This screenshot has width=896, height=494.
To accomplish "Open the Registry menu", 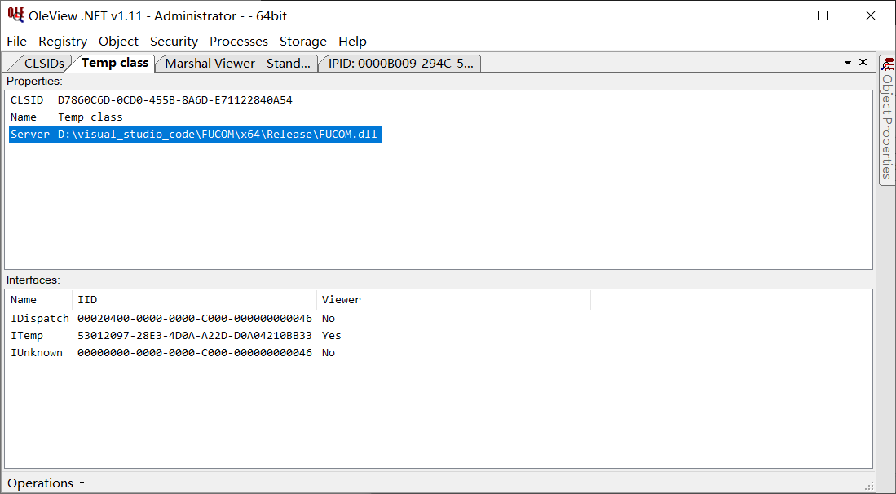I will (63, 41).
